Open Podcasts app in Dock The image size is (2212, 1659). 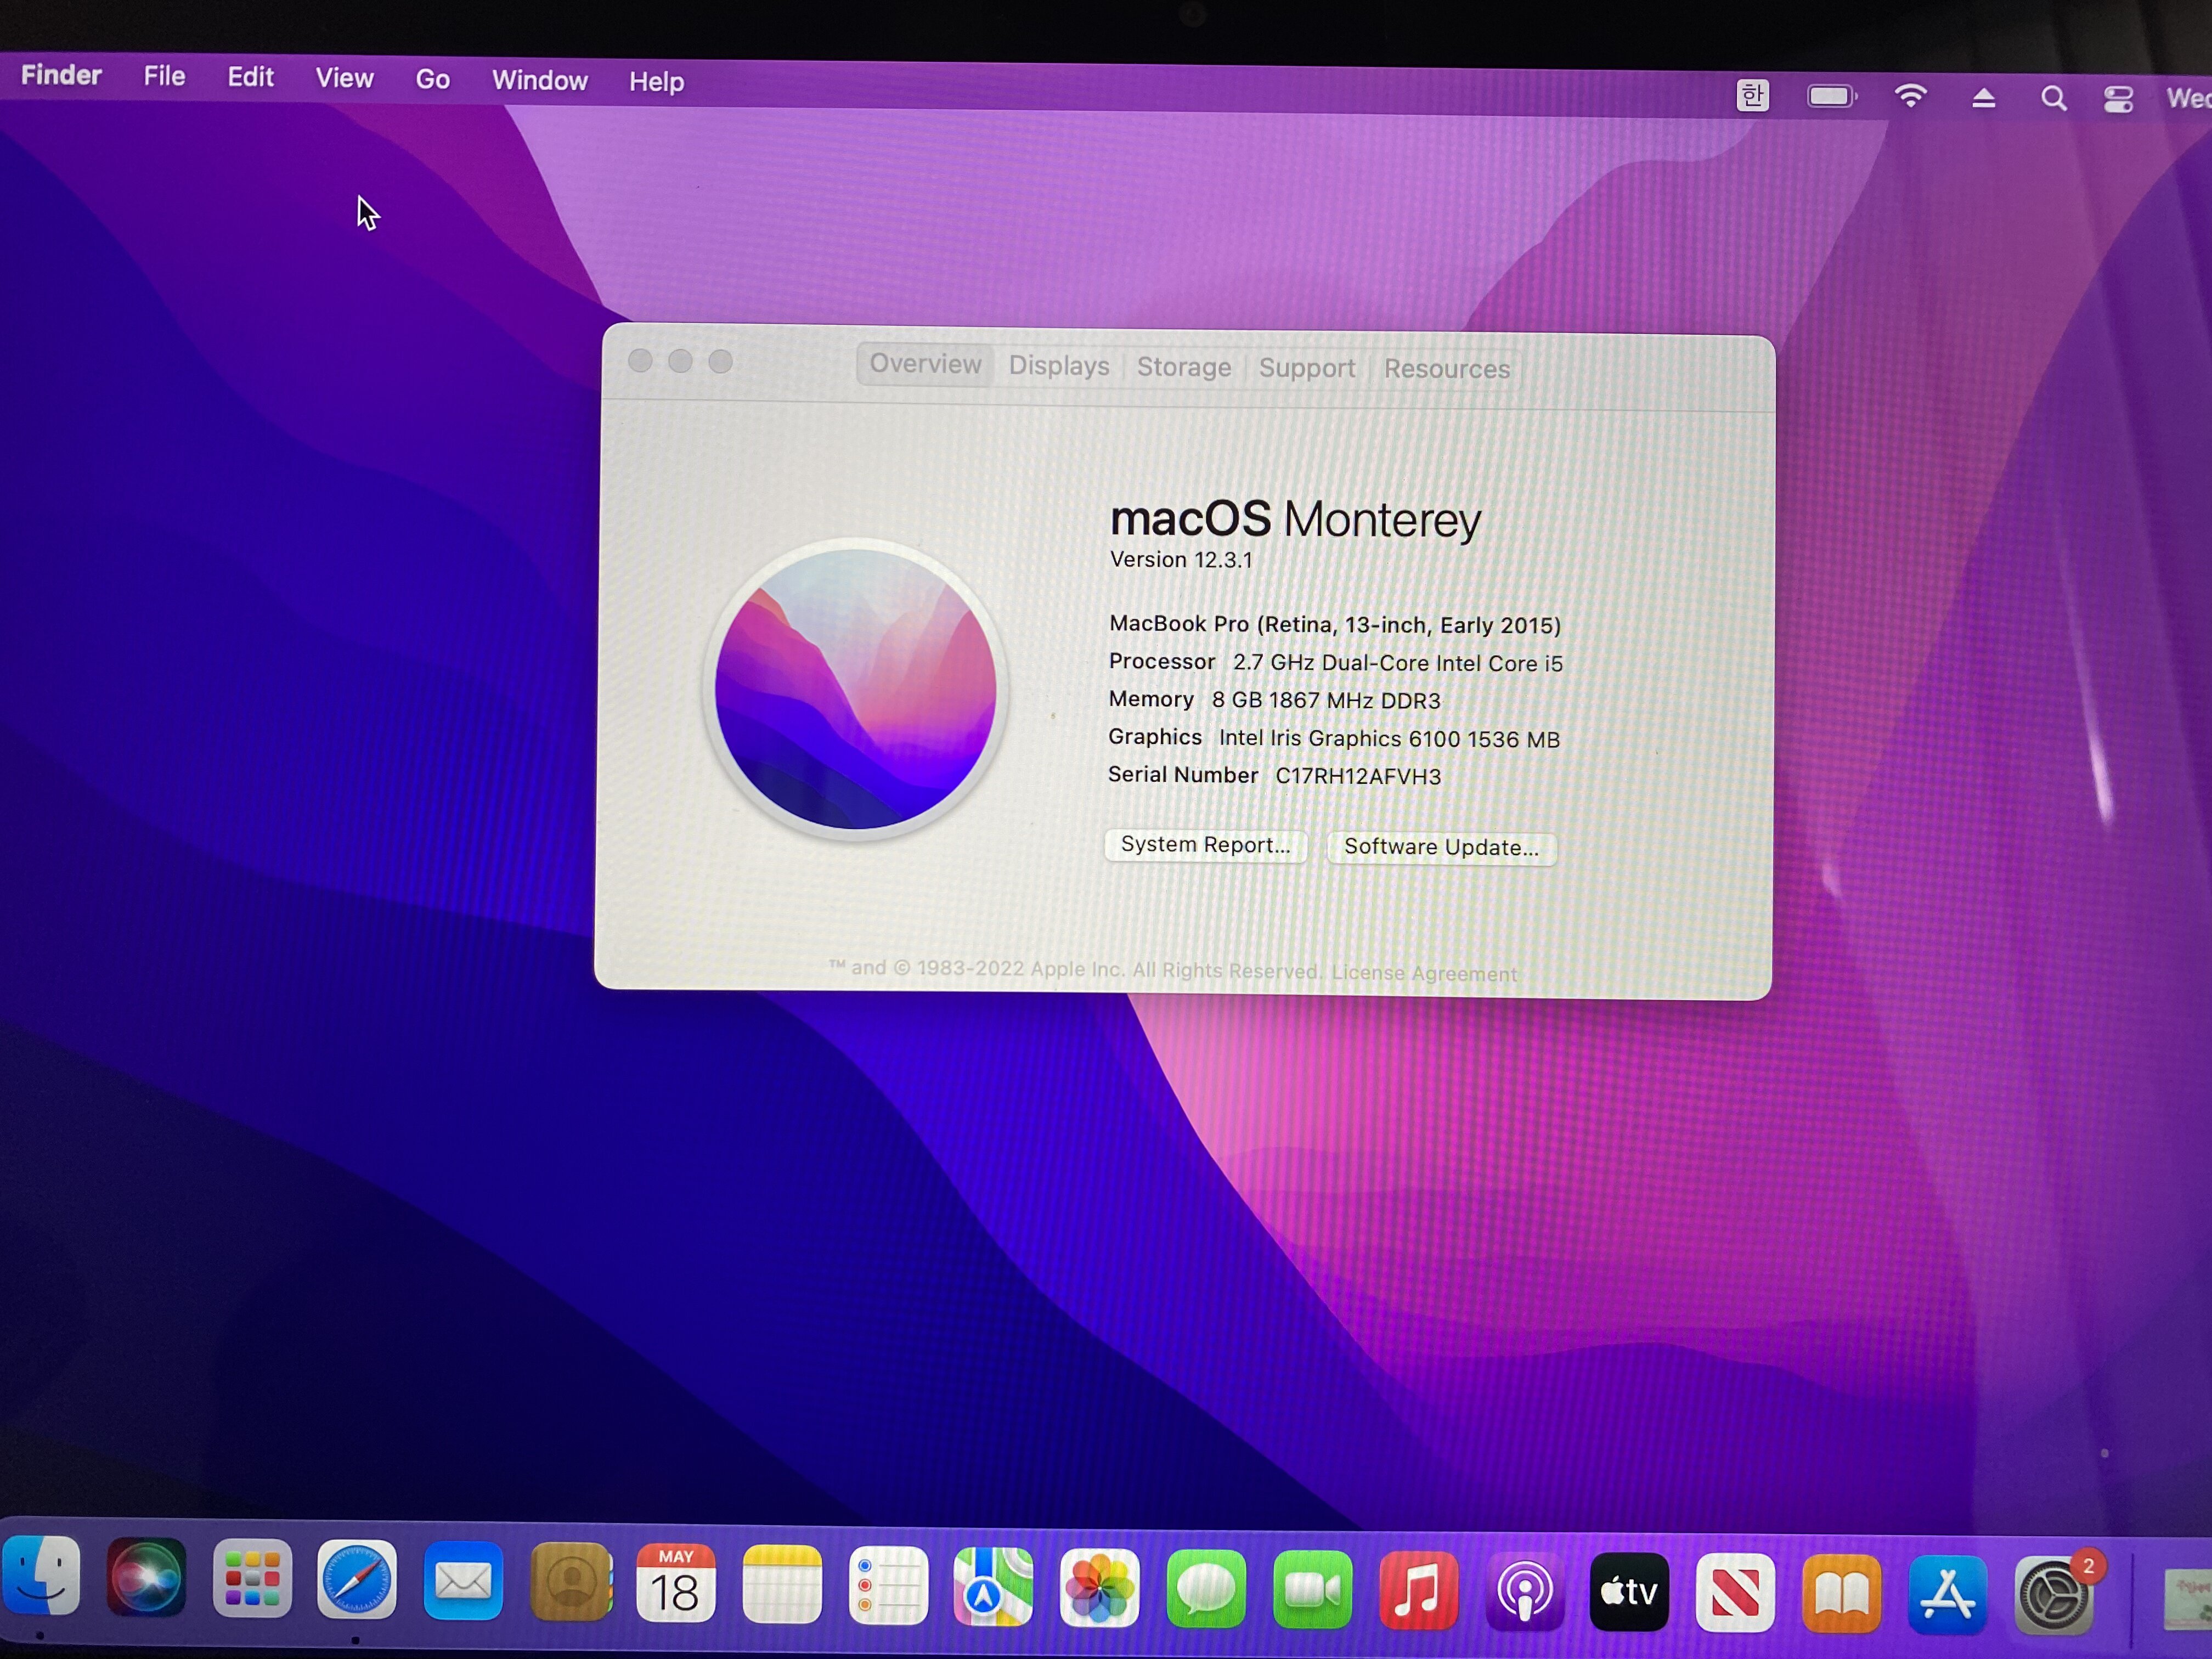click(1524, 1593)
